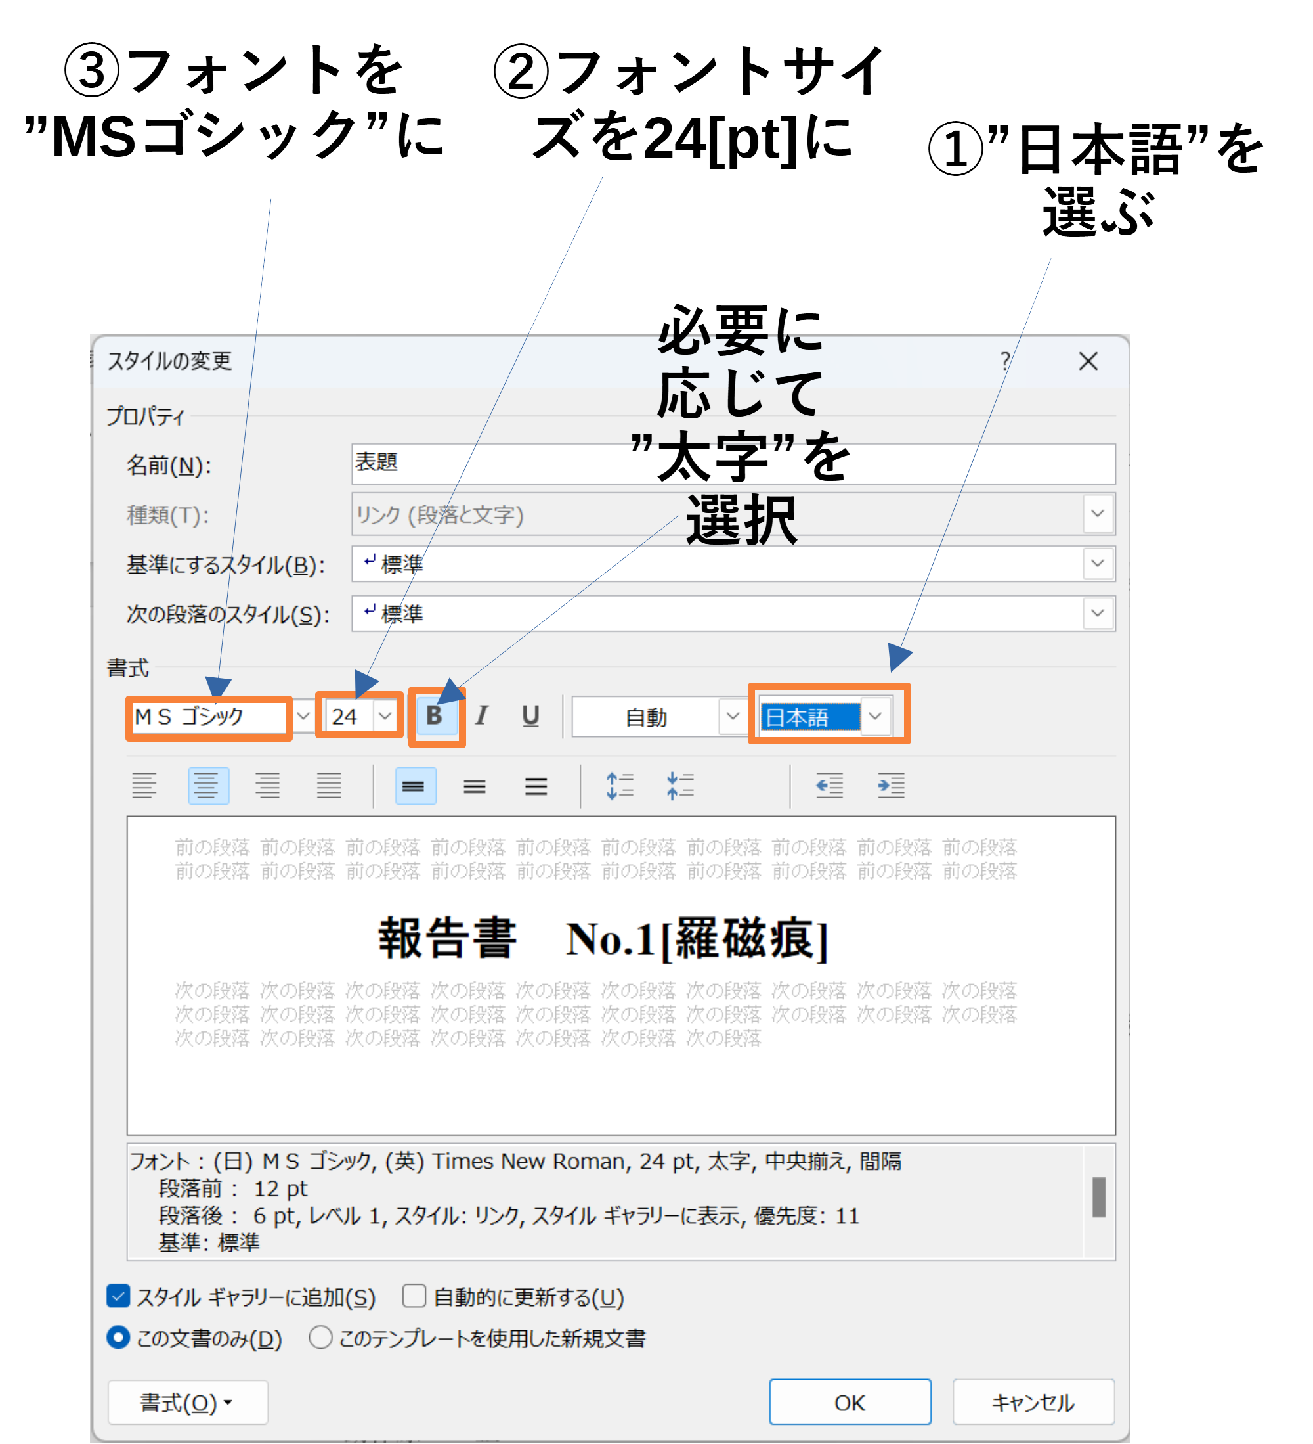Enable 自動的に更新する checkbox
Image resolution: width=1313 pixels, height=1444 pixels.
pos(414,1296)
